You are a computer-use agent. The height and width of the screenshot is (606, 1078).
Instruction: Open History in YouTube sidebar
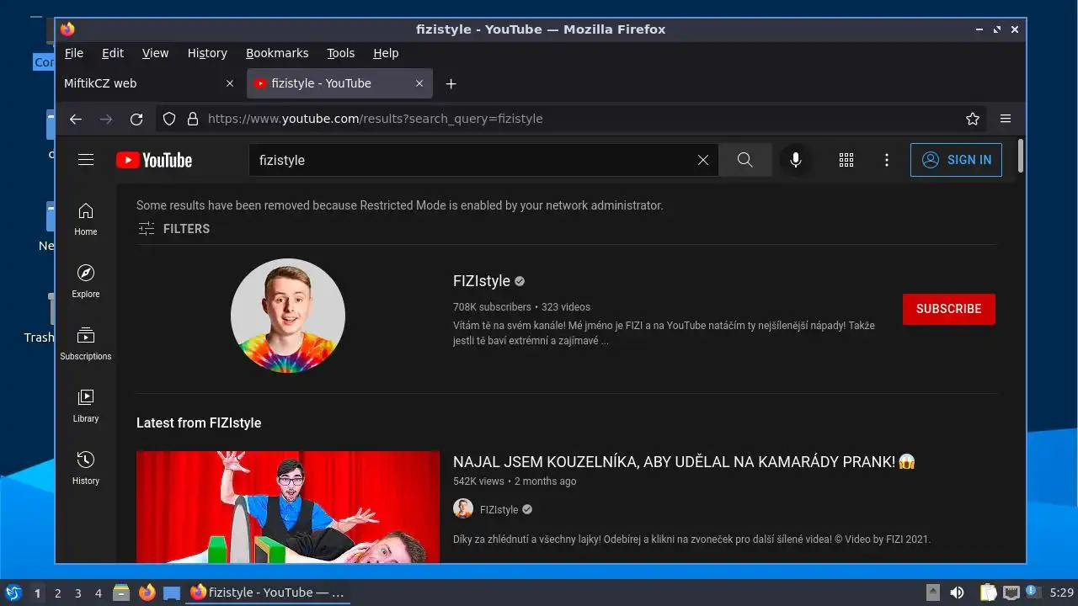(86, 468)
